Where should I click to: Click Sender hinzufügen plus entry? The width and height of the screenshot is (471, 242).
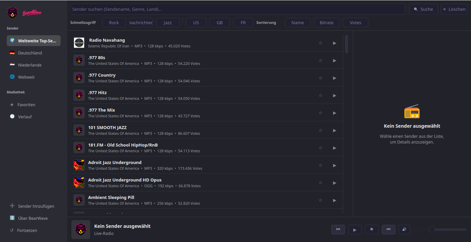[34, 206]
